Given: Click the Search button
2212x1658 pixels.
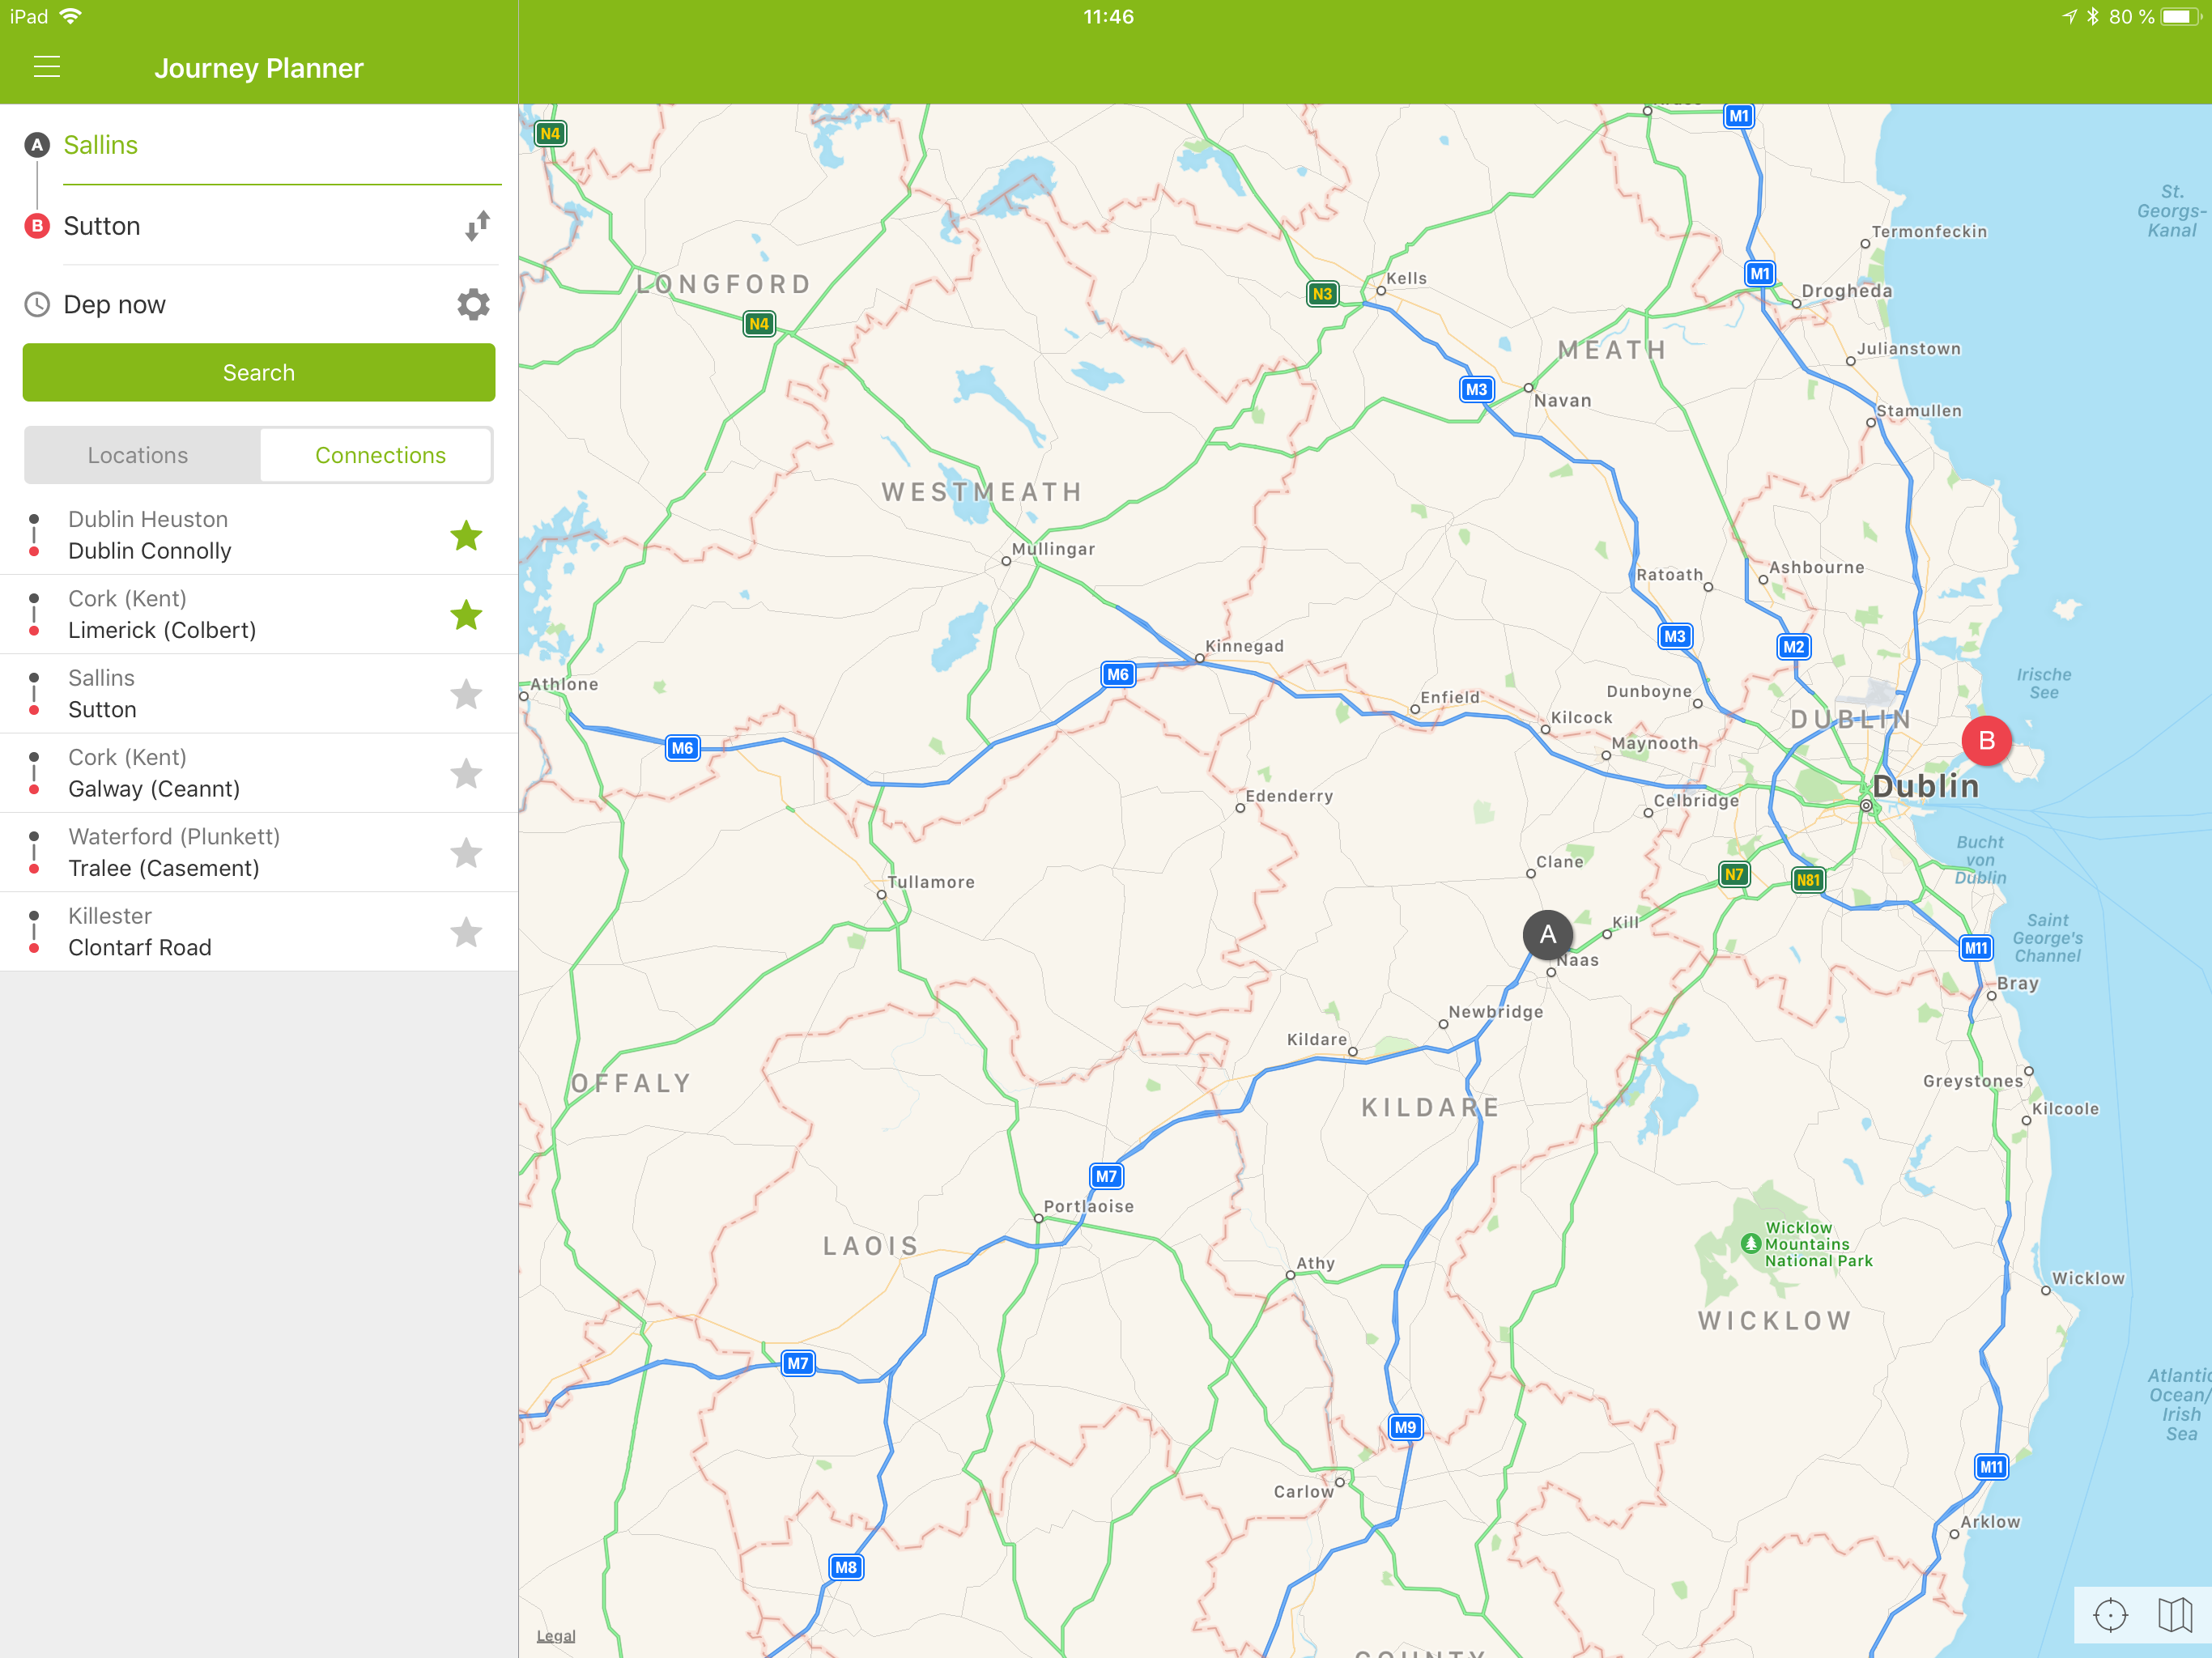Looking at the screenshot, I should coord(259,372).
